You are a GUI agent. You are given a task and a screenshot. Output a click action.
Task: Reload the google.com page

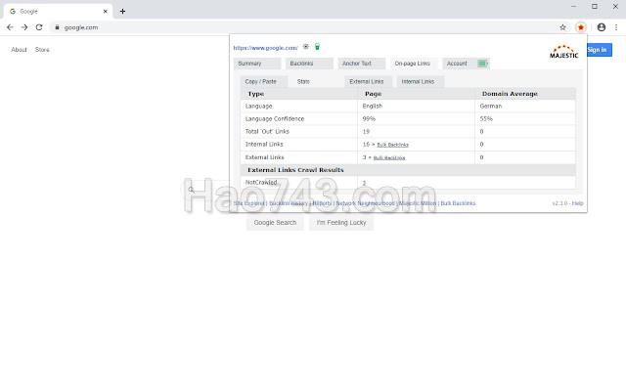(39, 27)
